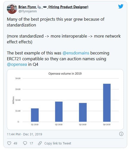Click the Q3 2019 bar
The image size is (131, 150).
point(83,112)
